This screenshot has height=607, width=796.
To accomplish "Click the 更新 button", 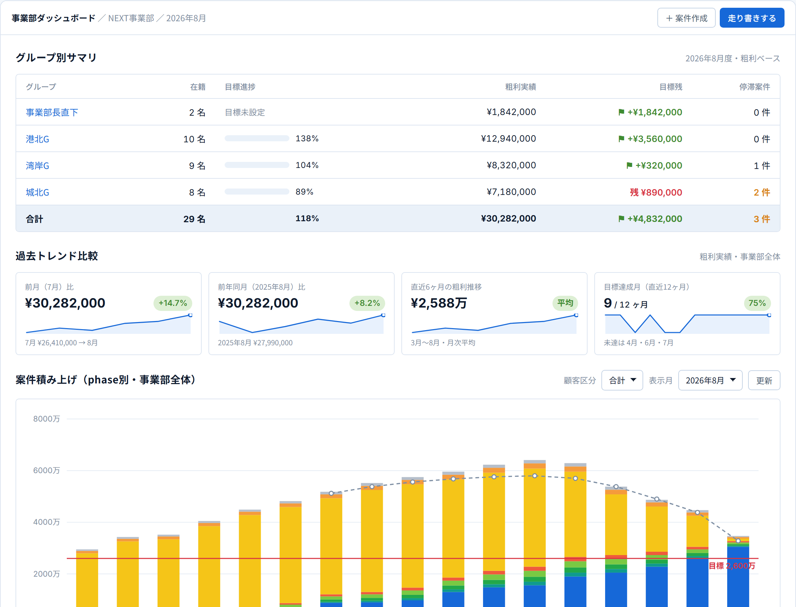I will pyautogui.click(x=764, y=380).
